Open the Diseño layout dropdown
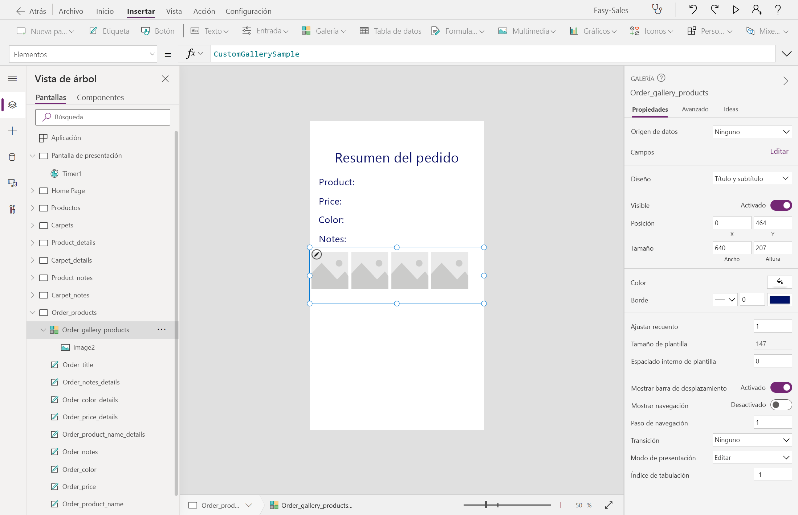The height and width of the screenshot is (515, 798). coord(752,178)
